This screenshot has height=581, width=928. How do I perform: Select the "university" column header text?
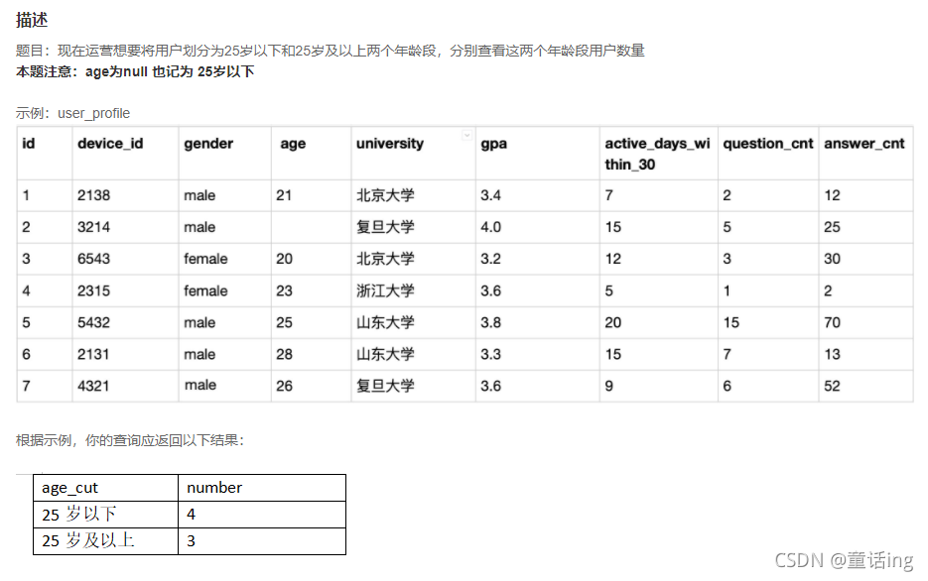[x=390, y=144]
